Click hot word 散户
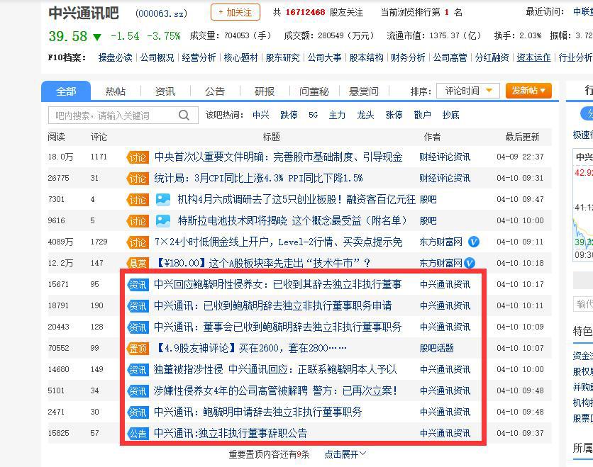The image size is (593, 467). (x=423, y=115)
